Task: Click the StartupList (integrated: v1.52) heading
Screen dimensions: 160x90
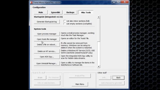Action: coord(48,17)
